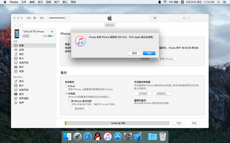
Task: Select 照片 in the sidebar
Action: point(34,67)
